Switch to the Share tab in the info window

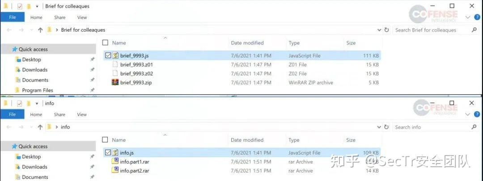coord(59,114)
